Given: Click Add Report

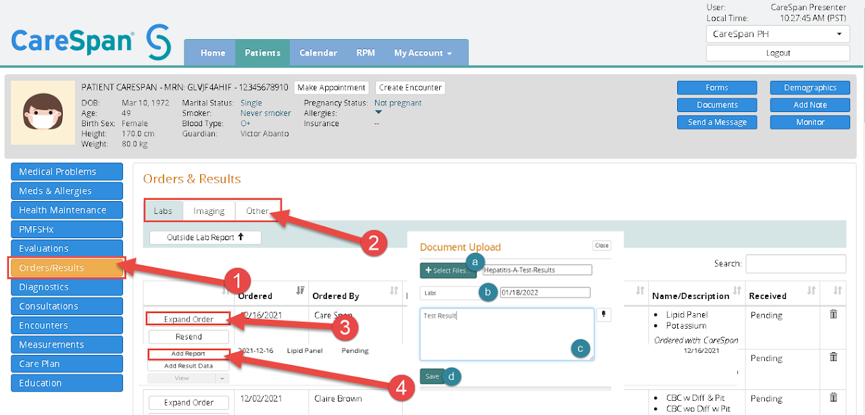Looking at the screenshot, I should [189, 354].
